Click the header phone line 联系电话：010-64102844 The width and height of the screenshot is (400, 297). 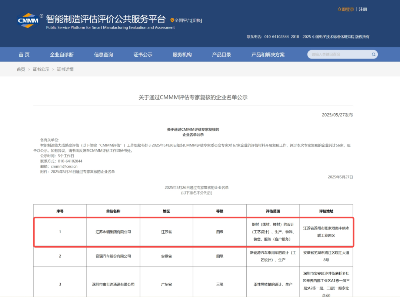268,37
